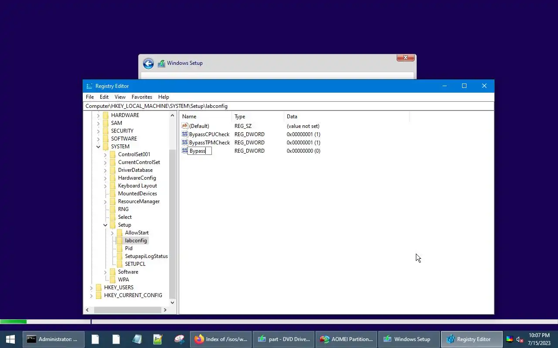Collapse the Setup tree node
The height and width of the screenshot is (348, 558).
pos(105,225)
